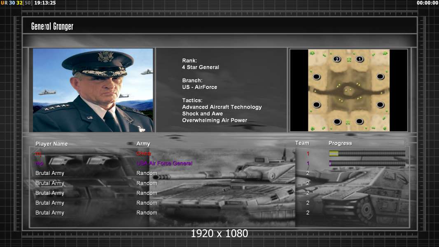Image resolution: width=439 pixels, height=247 pixels.
Task: Pick the empty lower-left edge start slot
Action: [317, 105]
